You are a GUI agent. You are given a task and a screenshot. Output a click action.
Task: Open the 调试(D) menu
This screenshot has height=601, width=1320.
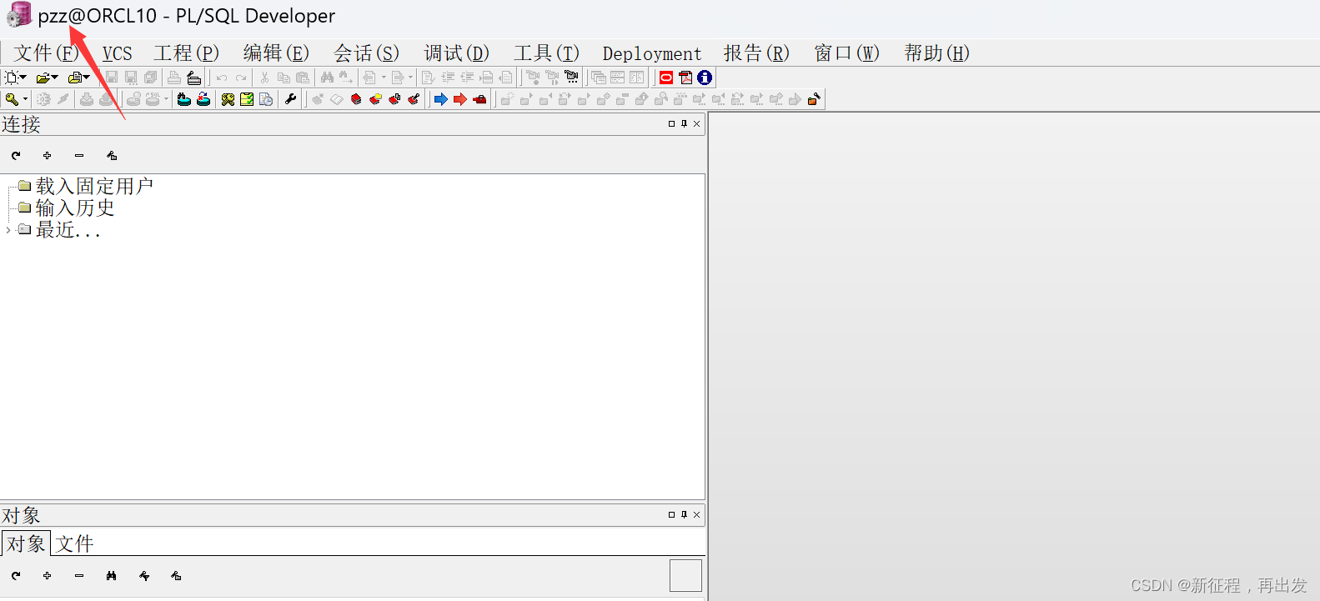[456, 53]
